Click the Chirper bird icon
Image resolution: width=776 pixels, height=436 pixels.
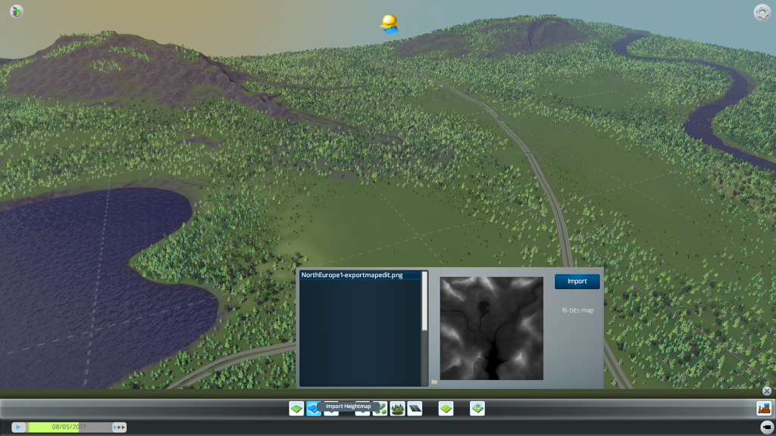[x=390, y=23]
